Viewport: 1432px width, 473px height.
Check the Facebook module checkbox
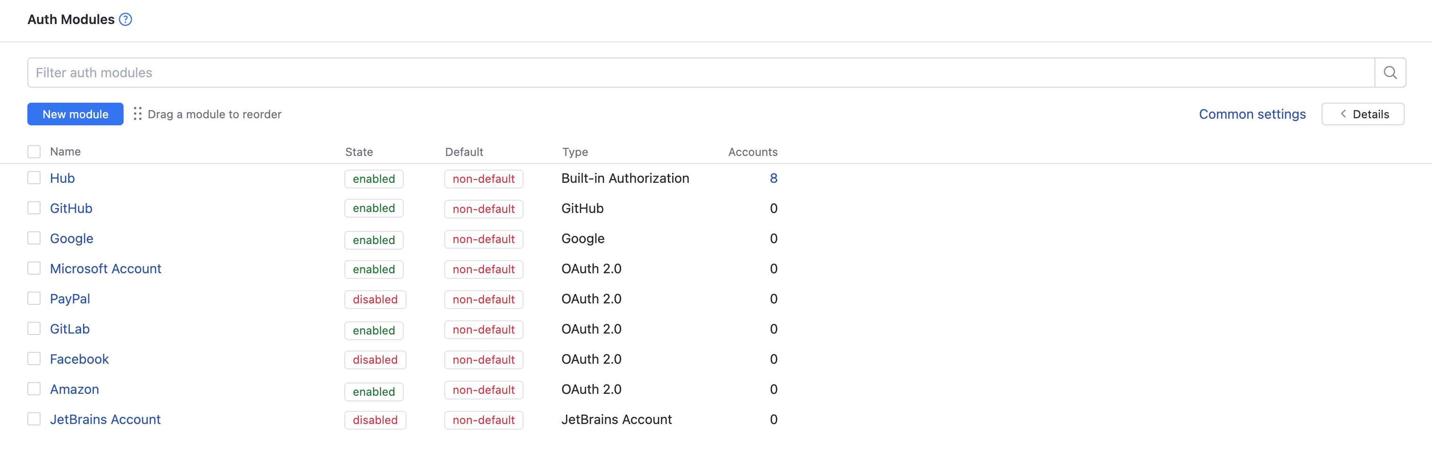(34, 359)
